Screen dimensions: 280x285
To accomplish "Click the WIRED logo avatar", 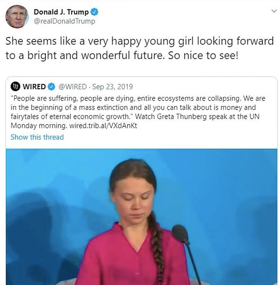I will coord(15,87).
